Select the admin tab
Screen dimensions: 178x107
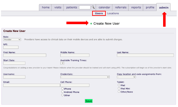click(164, 8)
